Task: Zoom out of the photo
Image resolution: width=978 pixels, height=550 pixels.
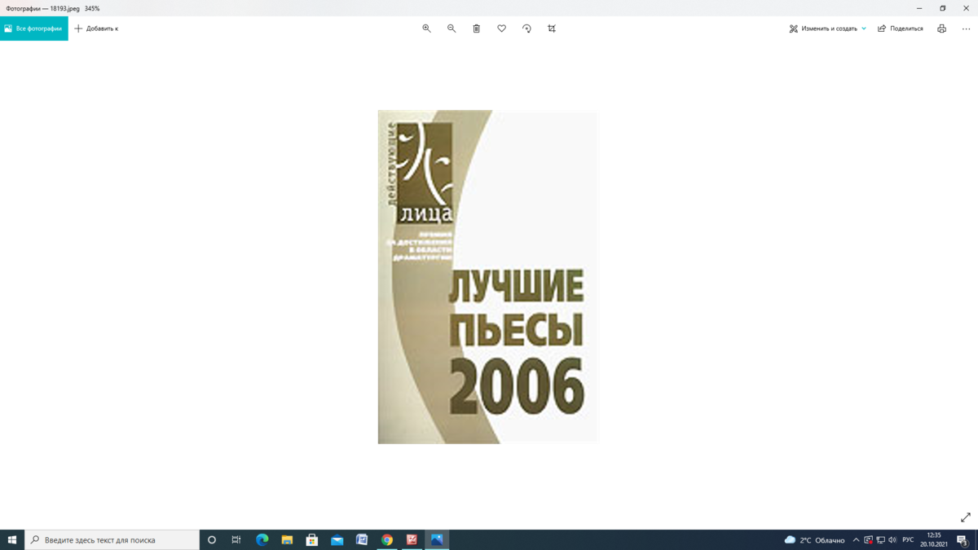Action: pos(451,28)
